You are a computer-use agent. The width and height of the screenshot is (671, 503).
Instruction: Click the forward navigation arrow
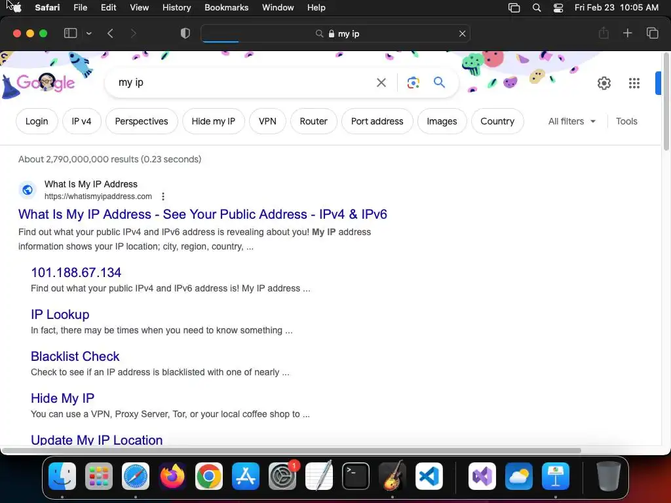pyautogui.click(x=133, y=33)
